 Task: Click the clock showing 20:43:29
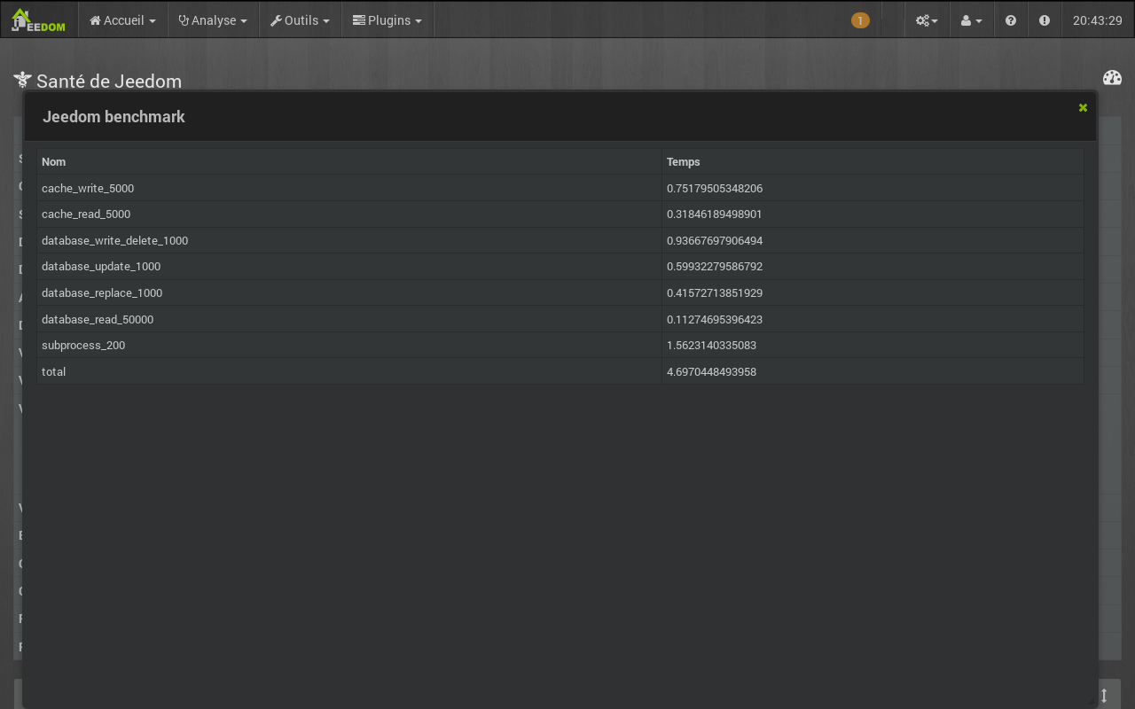[1098, 19]
